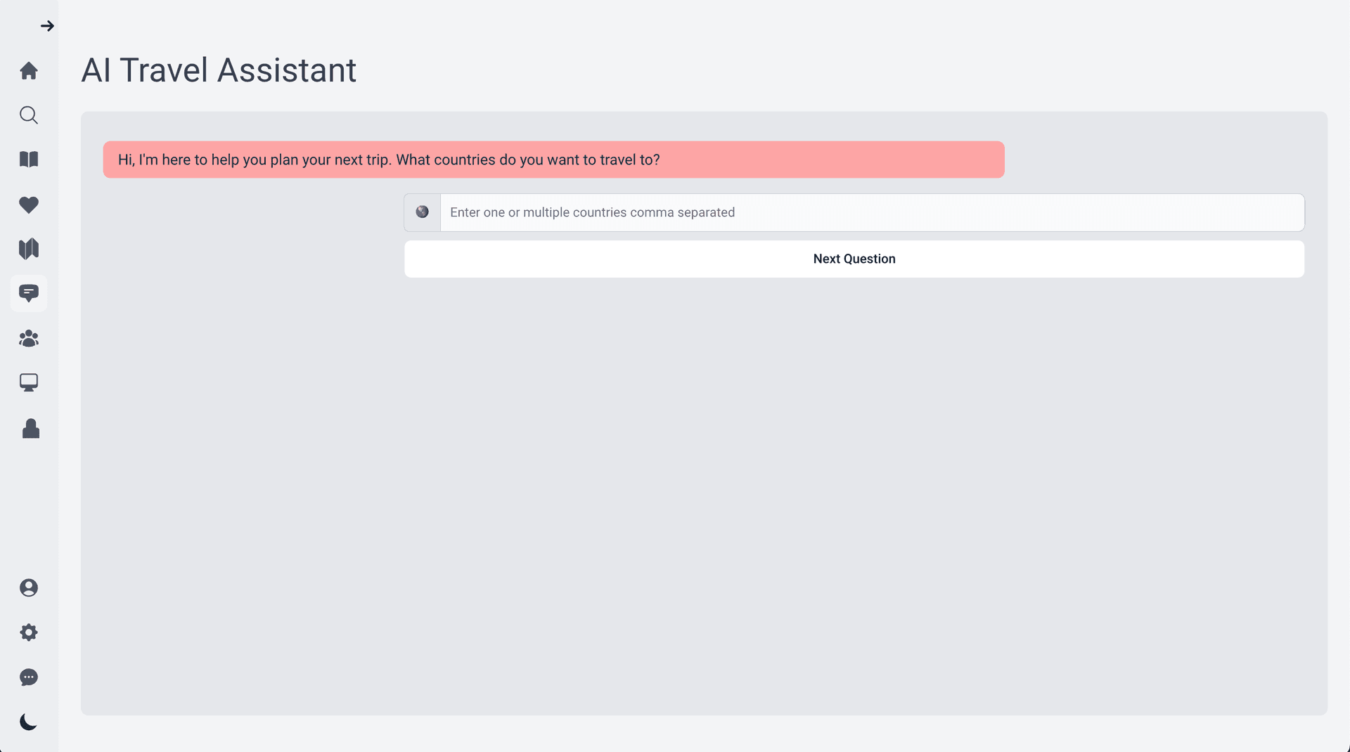Open the desktop monitor icon
Image resolution: width=1350 pixels, height=752 pixels.
(29, 383)
